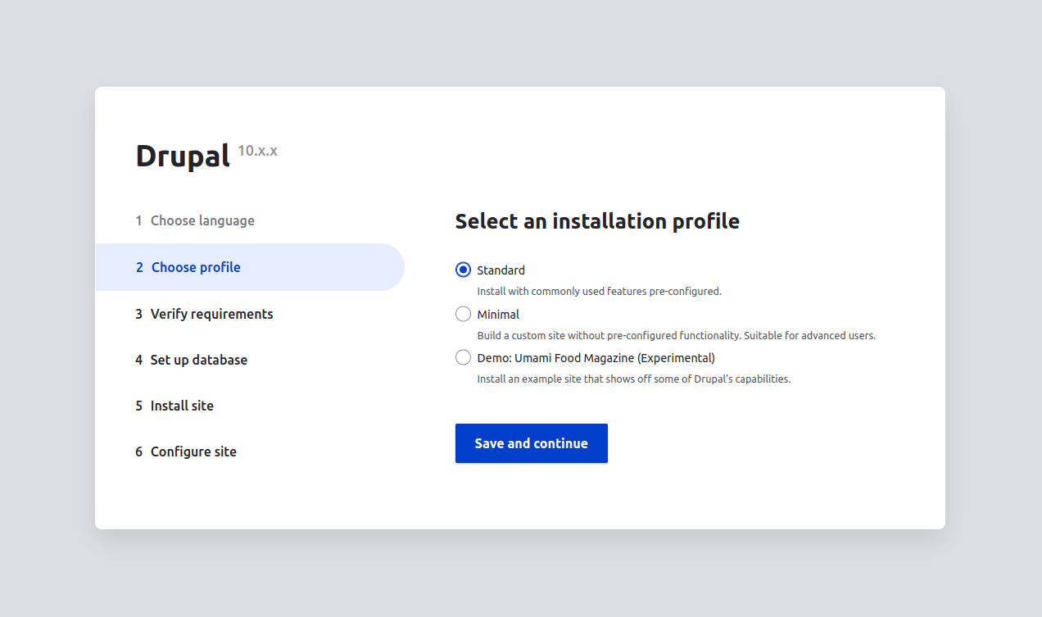The height and width of the screenshot is (617, 1042).
Task: Select the highlighted Choose profile step
Action: point(196,267)
